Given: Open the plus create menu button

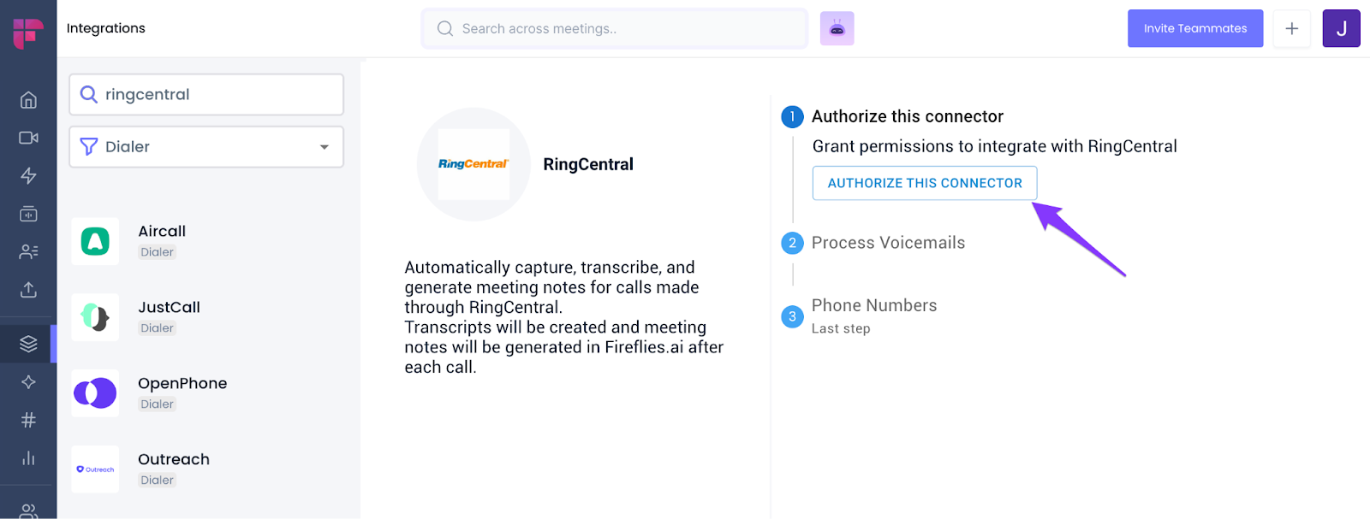Looking at the screenshot, I should pos(1291,28).
